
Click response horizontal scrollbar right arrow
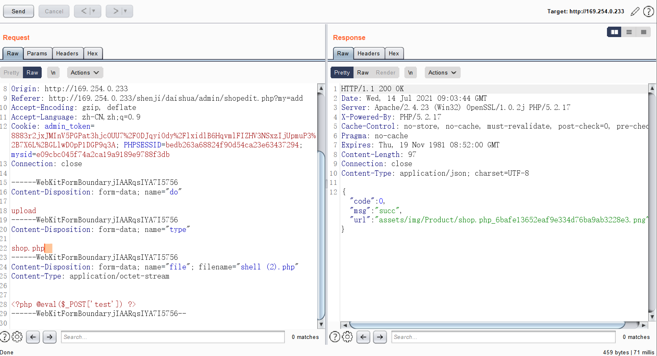(x=644, y=325)
